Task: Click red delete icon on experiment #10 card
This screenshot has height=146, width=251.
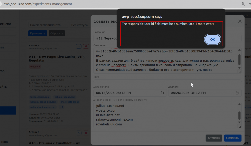Action: 86,133
